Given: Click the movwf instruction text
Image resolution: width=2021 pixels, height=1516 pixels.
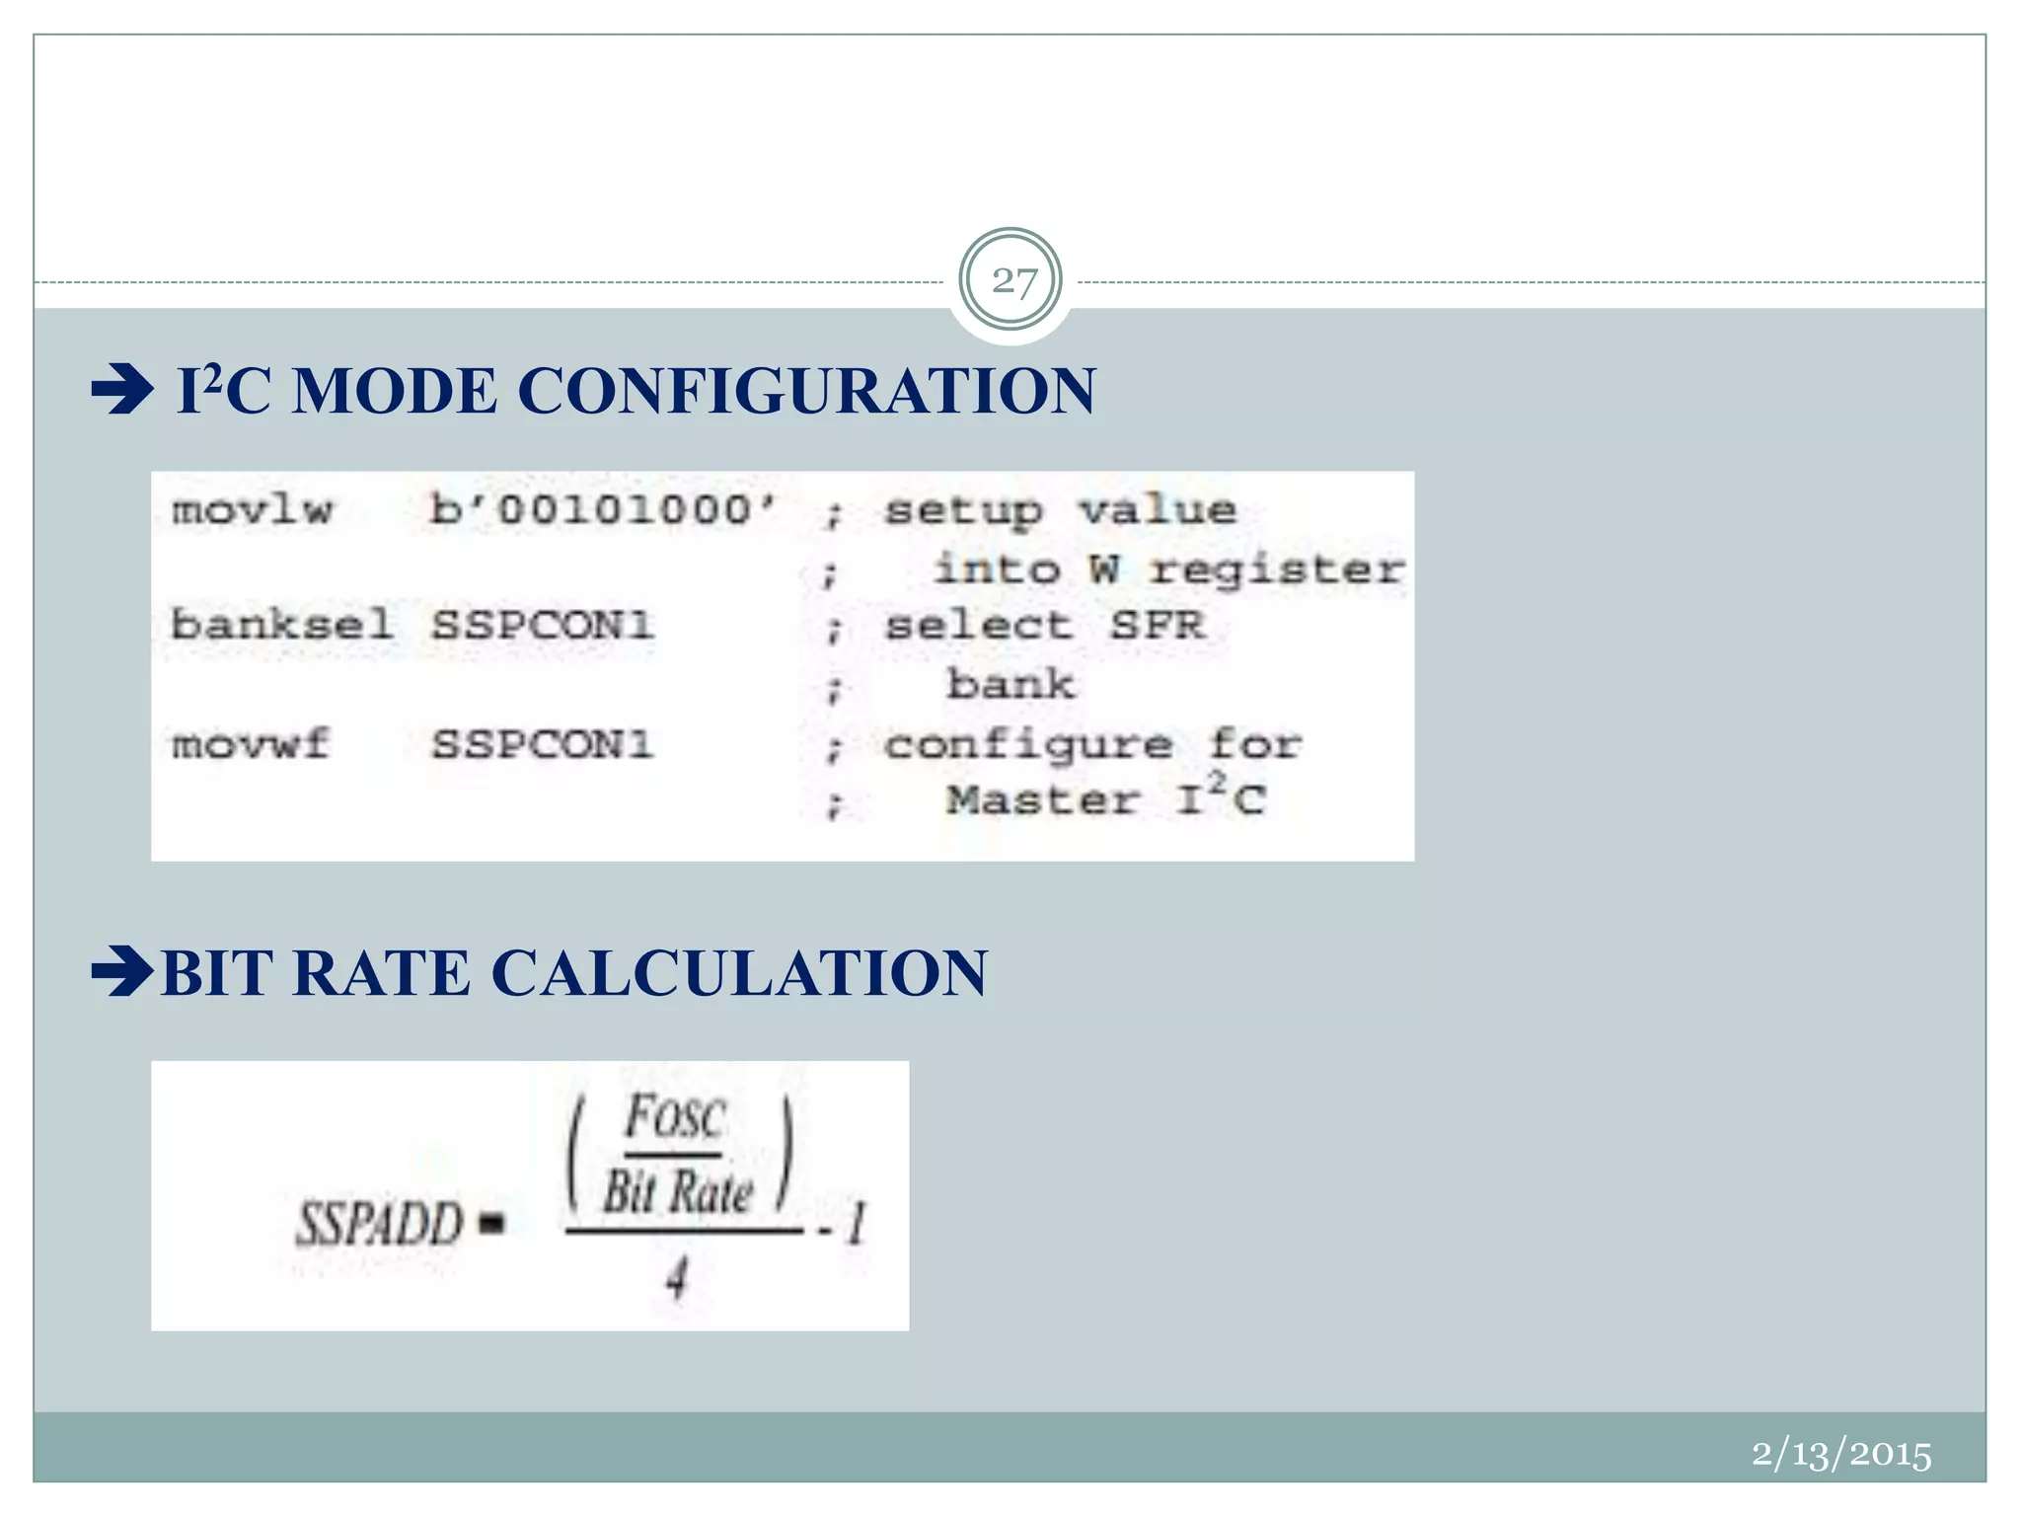Looking at the screenshot, I should coord(251,744).
